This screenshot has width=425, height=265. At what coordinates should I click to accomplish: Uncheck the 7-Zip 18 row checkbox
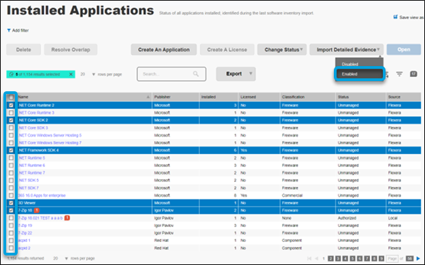(x=11, y=210)
